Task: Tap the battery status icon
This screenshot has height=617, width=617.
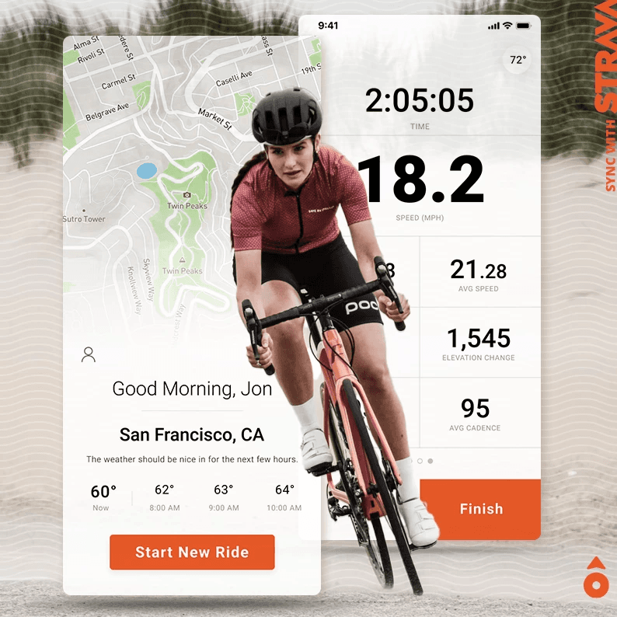Action: 523,26
